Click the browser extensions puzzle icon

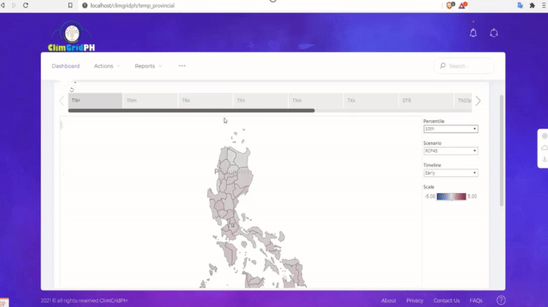(x=531, y=5)
